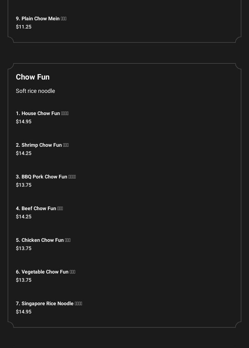Click the $11.25 Plain Chow Mein price
The height and width of the screenshot is (348, 249).
pyautogui.click(x=24, y=27)
